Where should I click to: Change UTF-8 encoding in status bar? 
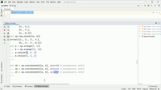[139, 89]
